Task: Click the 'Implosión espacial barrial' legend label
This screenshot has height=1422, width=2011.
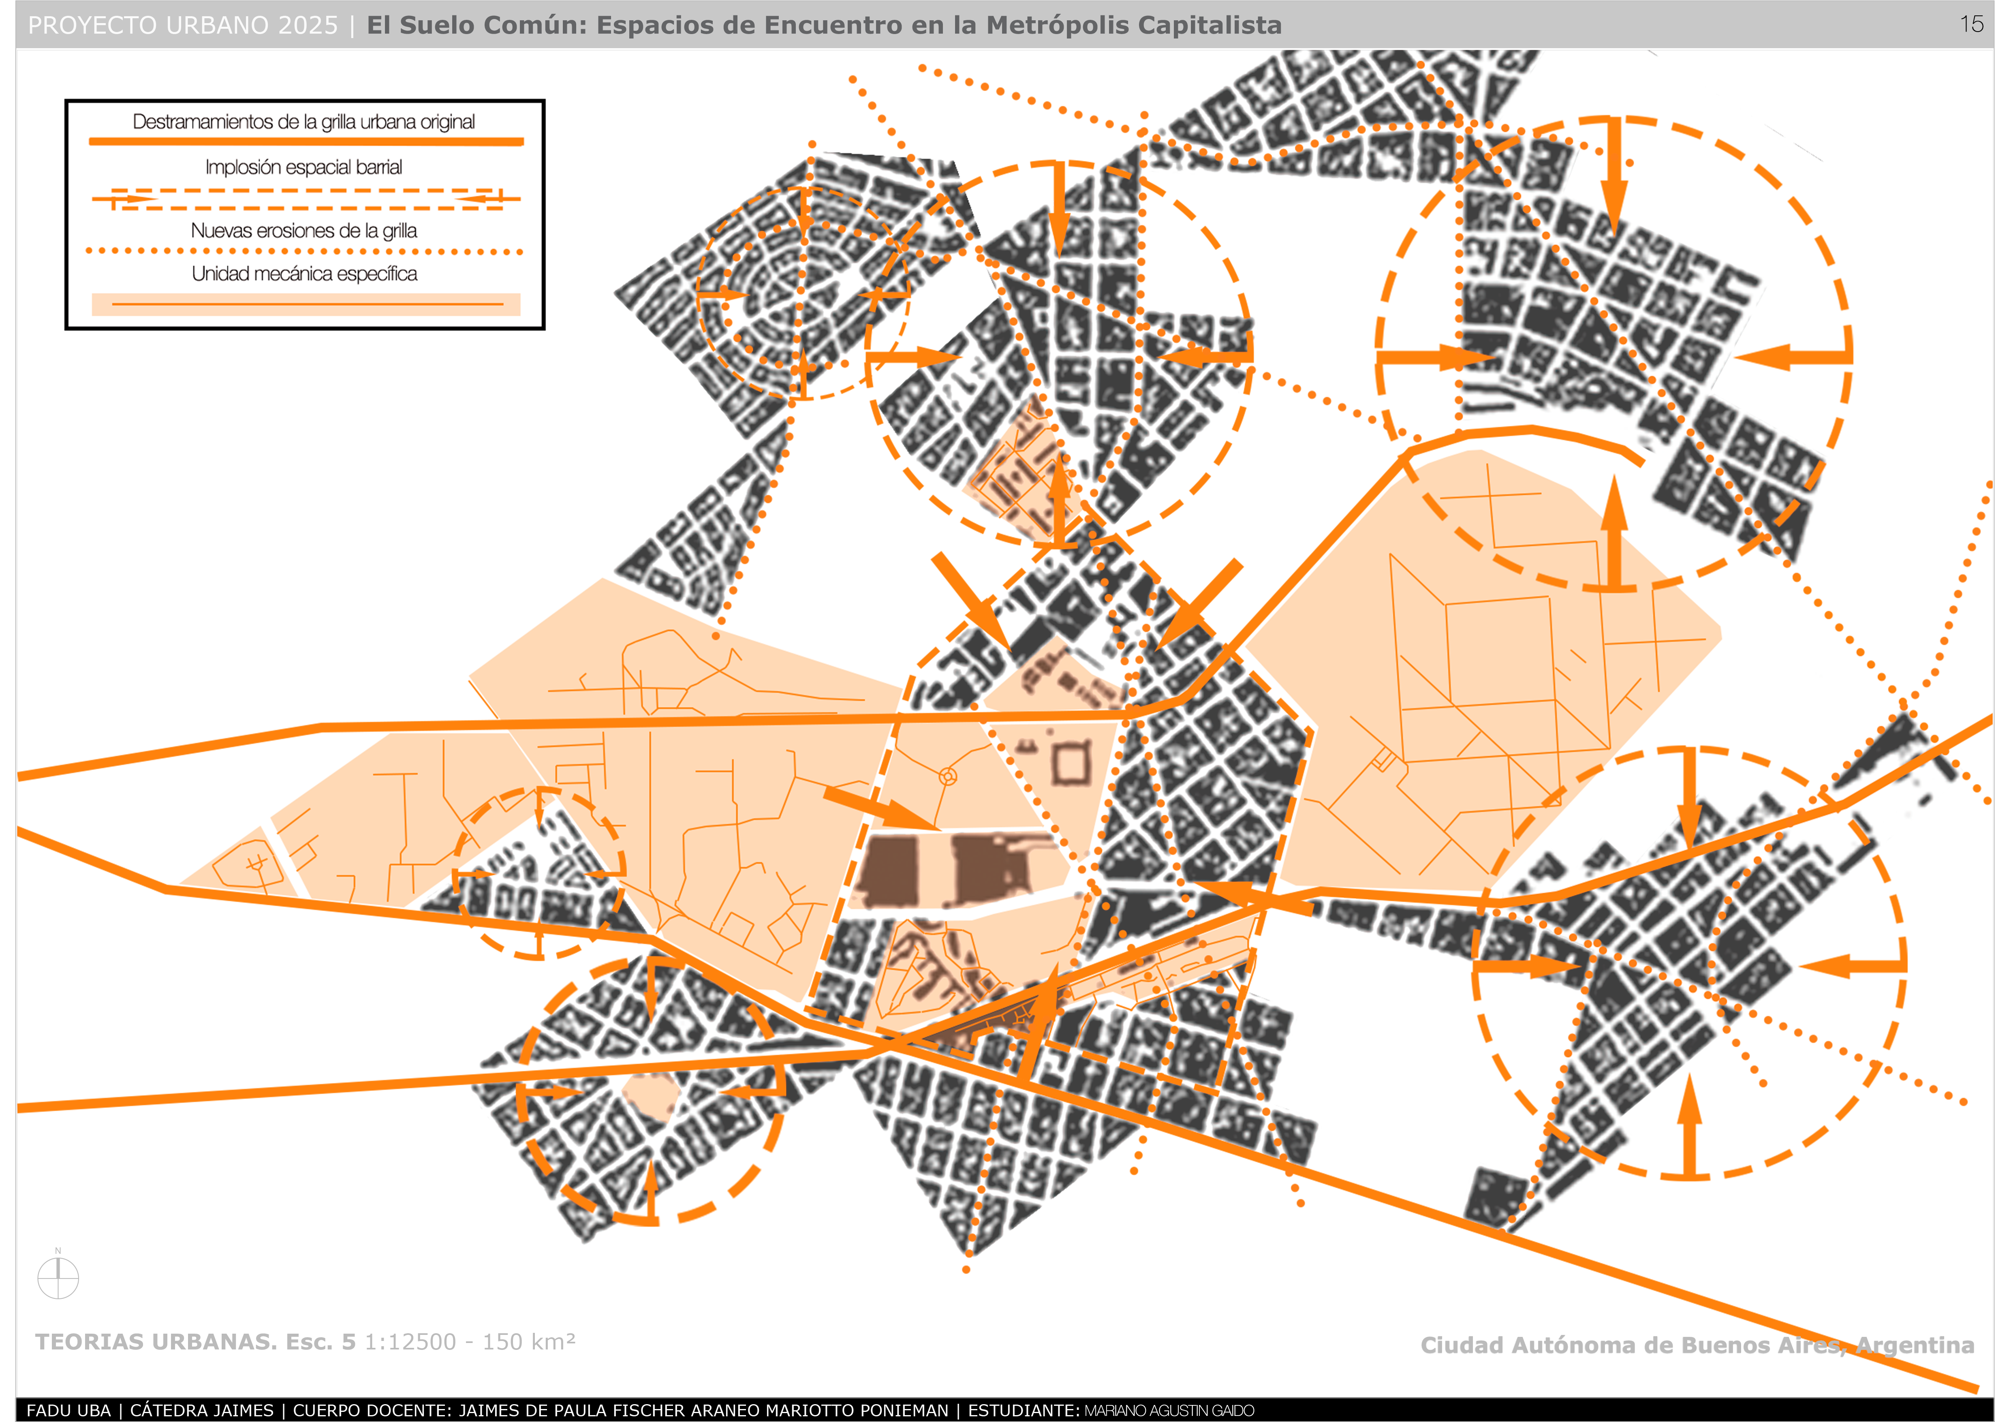Action: (304, 167)
